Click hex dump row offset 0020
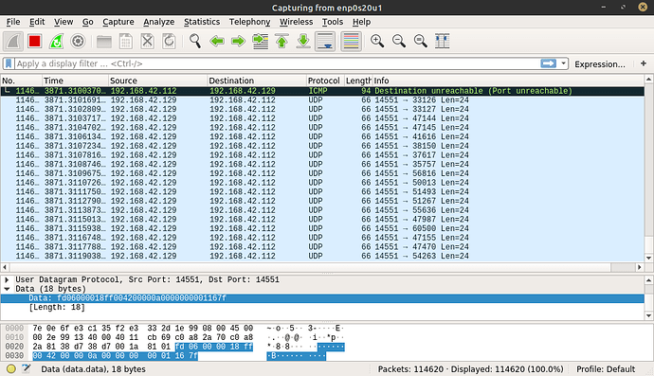The image size is (654, 376). [x=14, y=347]
